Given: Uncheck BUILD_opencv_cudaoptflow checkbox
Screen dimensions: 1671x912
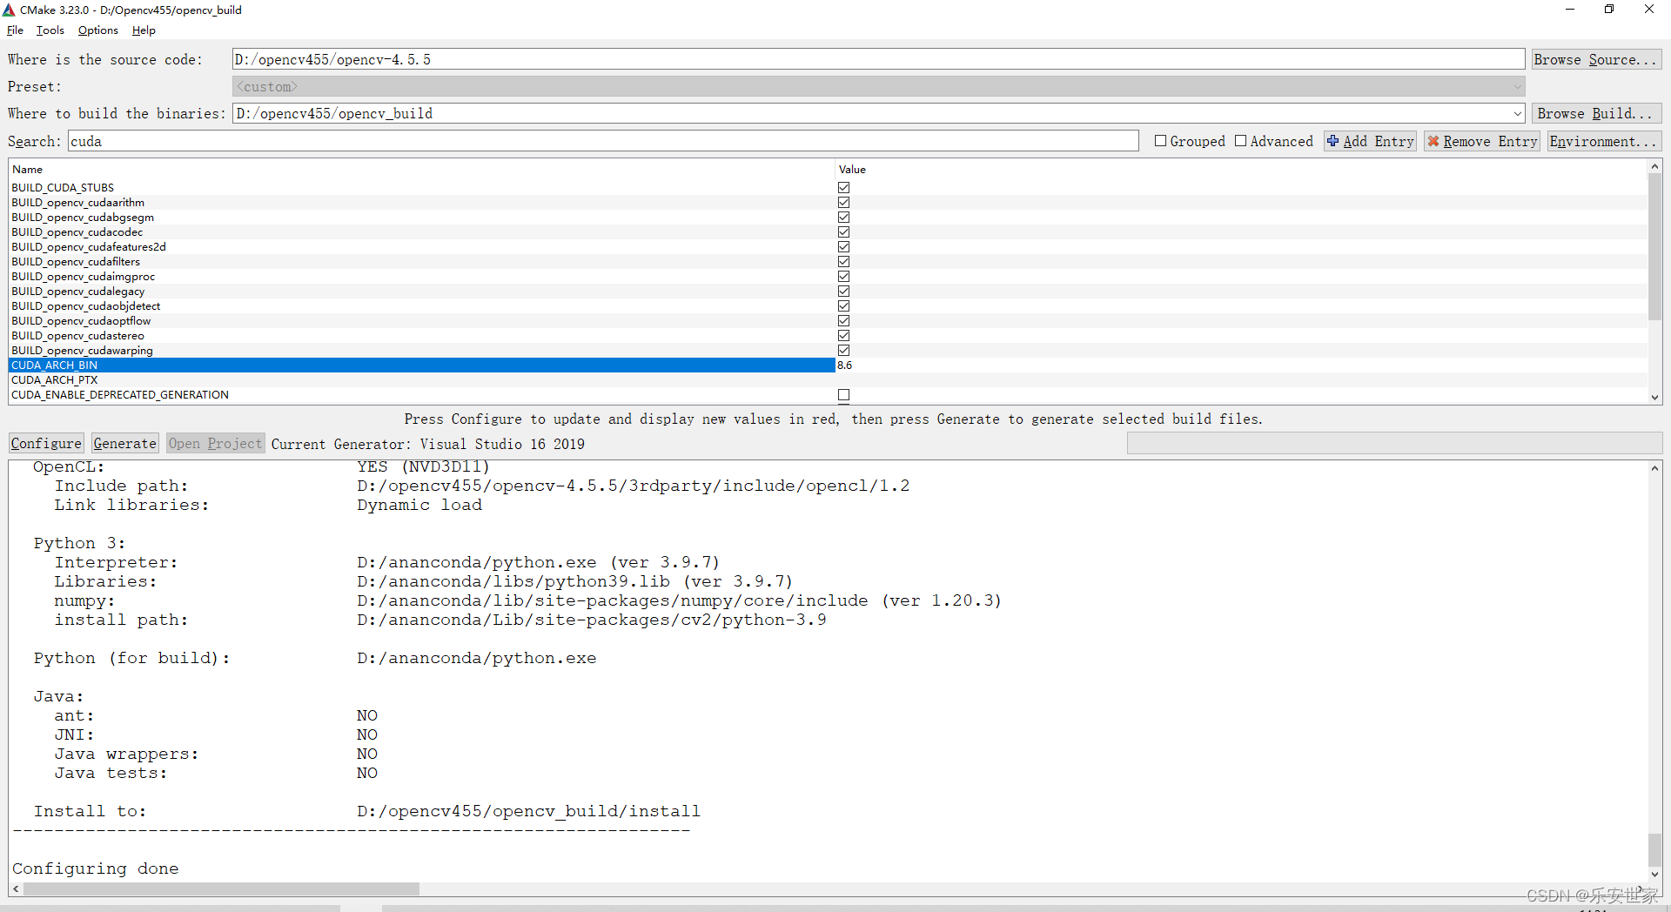Looking at the screenshot, I should point(843,321).
